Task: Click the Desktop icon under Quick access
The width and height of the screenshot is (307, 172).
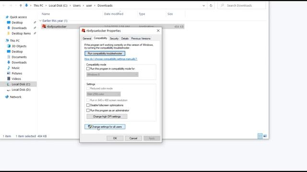Action: coord(9,22)
